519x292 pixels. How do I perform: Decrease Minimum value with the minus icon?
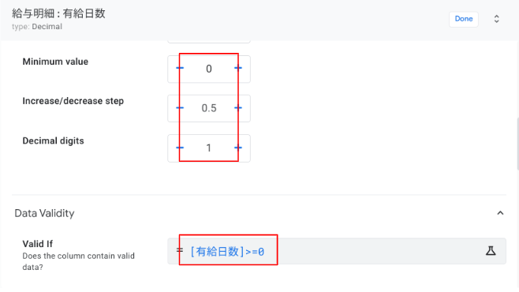coord(180,68)
